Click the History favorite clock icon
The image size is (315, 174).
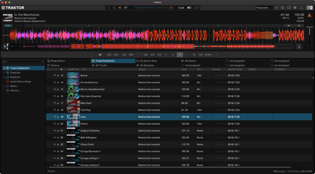click(49, 65)
